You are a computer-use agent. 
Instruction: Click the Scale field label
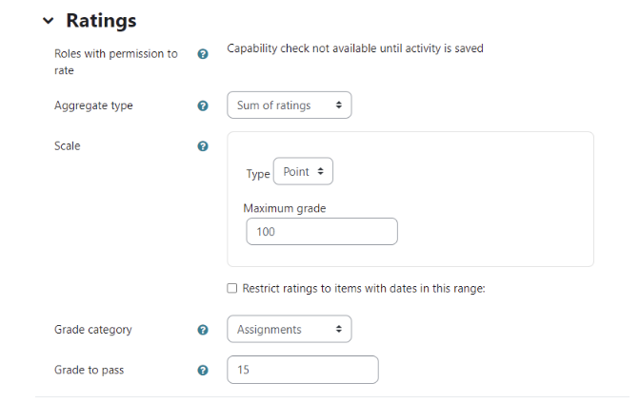68,146
